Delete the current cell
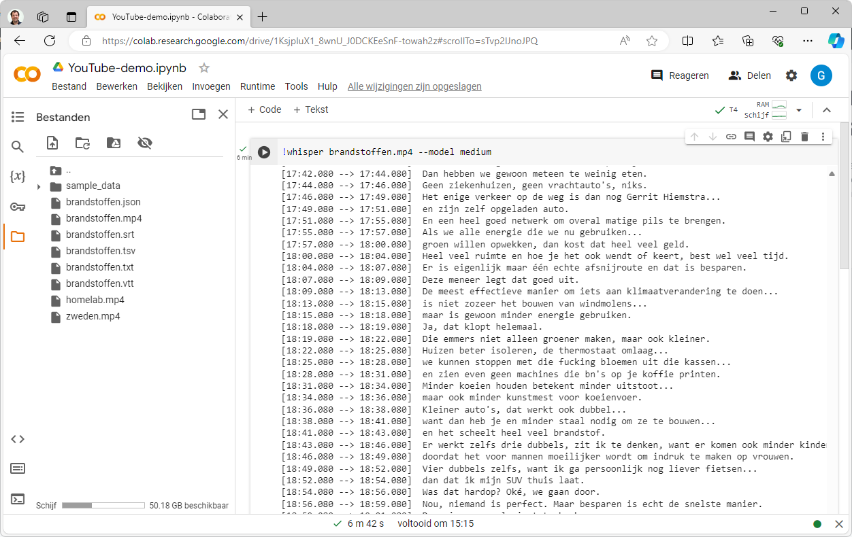 click(804, 137)
